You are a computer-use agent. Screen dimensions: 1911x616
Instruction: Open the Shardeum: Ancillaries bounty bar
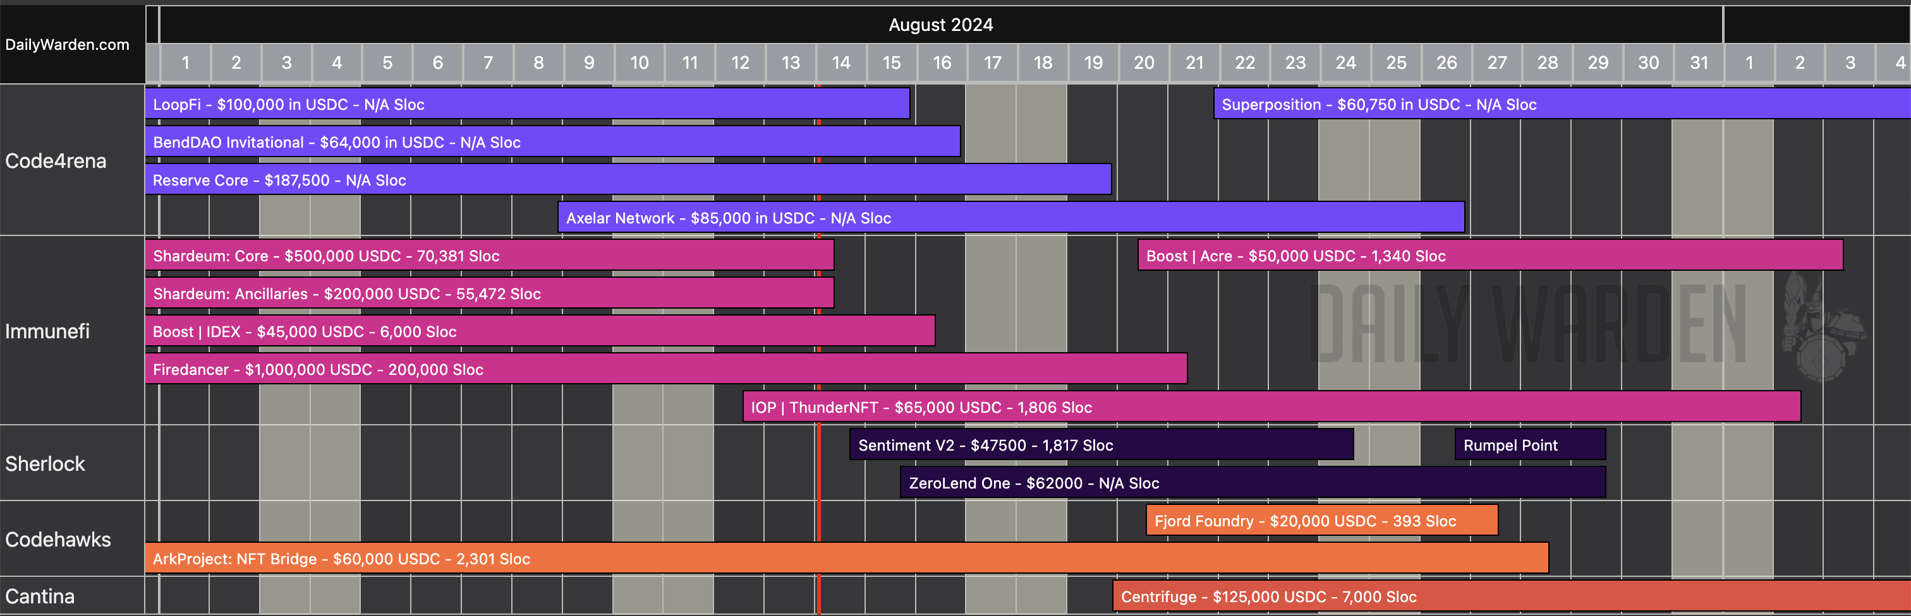click(490, 293)
